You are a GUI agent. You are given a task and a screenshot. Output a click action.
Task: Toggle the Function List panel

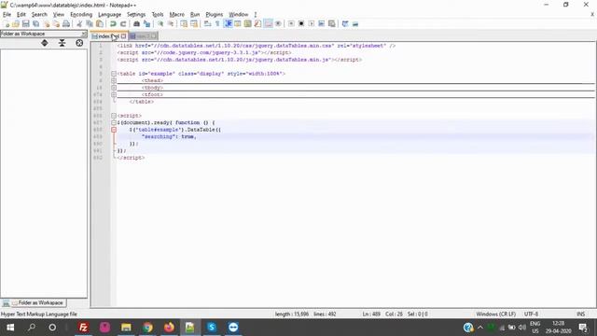tap(257, 23)
